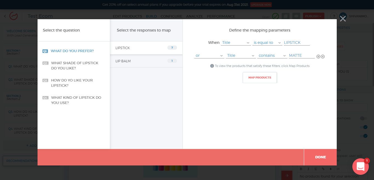Open Performance menu
Screen dimensions: 374x180
pyautogui.click(x=221, y=16)
